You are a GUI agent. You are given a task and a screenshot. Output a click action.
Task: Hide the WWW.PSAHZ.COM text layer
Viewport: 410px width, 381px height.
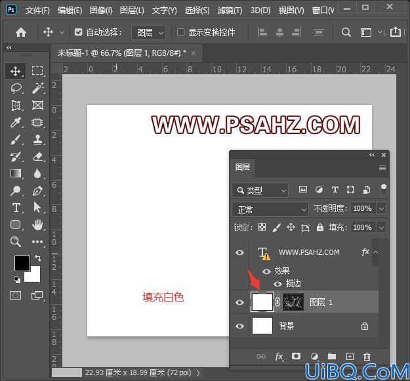[x=240, y=252]
